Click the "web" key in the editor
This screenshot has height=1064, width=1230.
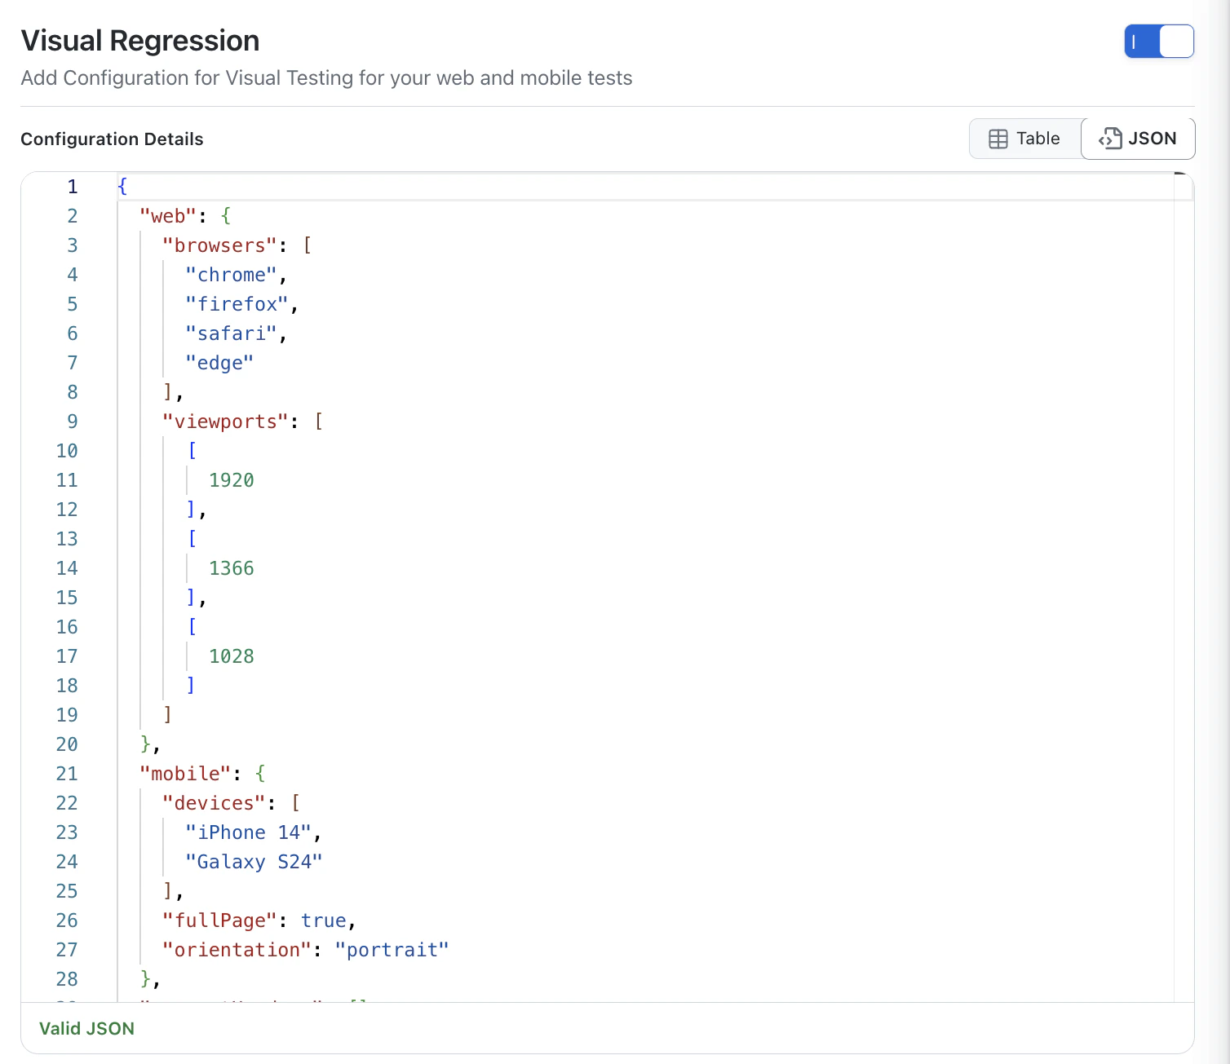[x=168, y=216]
